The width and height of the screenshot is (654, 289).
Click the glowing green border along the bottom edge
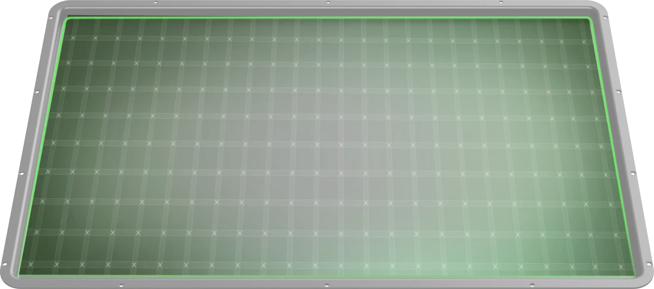[x=327, y=277]
